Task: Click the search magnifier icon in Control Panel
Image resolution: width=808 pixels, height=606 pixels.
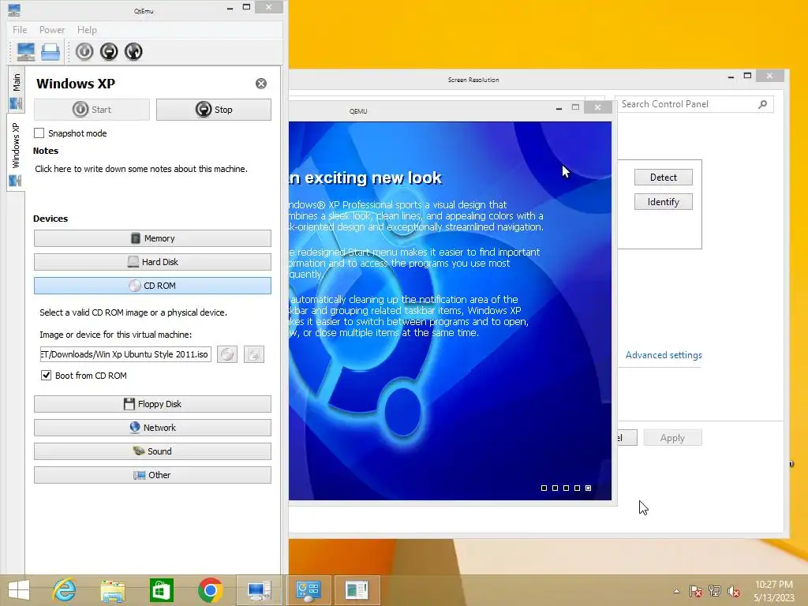Action: (763, 104)
